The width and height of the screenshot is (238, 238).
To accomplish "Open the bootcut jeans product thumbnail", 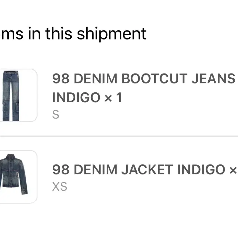I will pos(18,95).
